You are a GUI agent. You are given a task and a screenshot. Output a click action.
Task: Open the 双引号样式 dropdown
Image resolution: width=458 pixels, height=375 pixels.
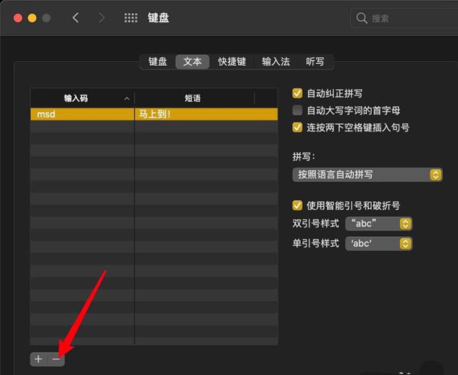point(378,224)
